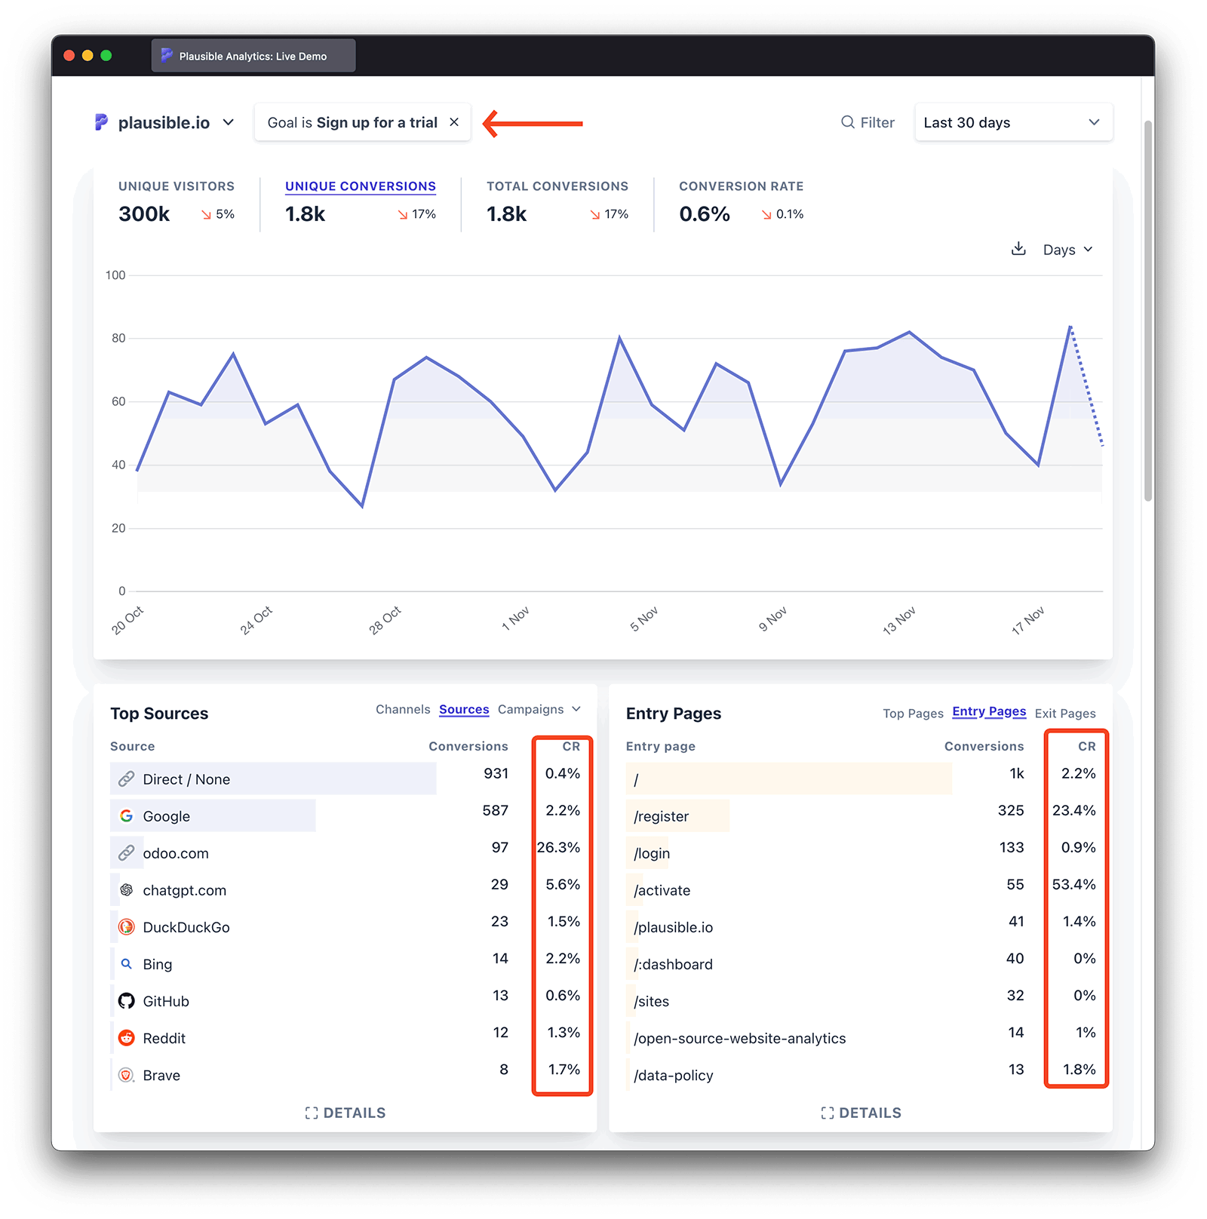
Task: Click the Google source icon
Action: (x=127, y=816)
